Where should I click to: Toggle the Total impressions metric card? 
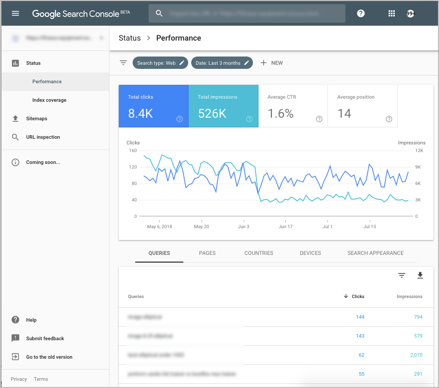pyautogui.click(x=224, y=106)
